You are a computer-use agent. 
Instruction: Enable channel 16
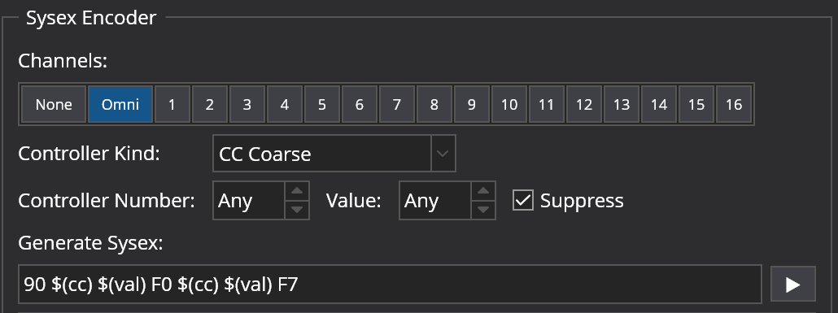(x=733, y=104)
